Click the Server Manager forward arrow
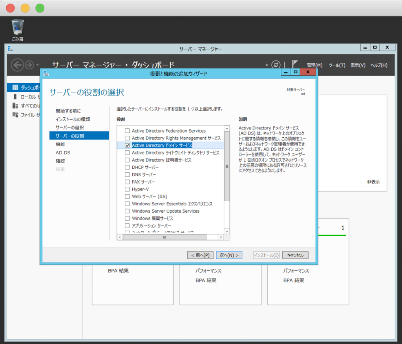 click(x=29, y=65)
